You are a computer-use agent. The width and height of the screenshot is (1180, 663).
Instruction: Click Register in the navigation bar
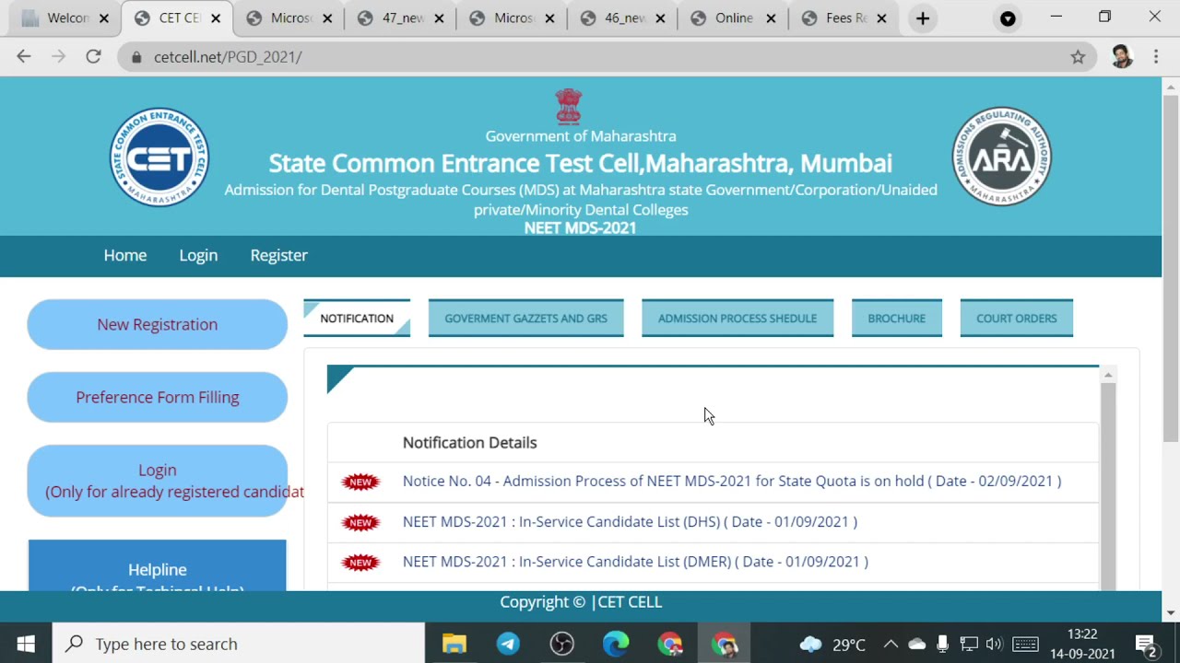tap(278, 255)
